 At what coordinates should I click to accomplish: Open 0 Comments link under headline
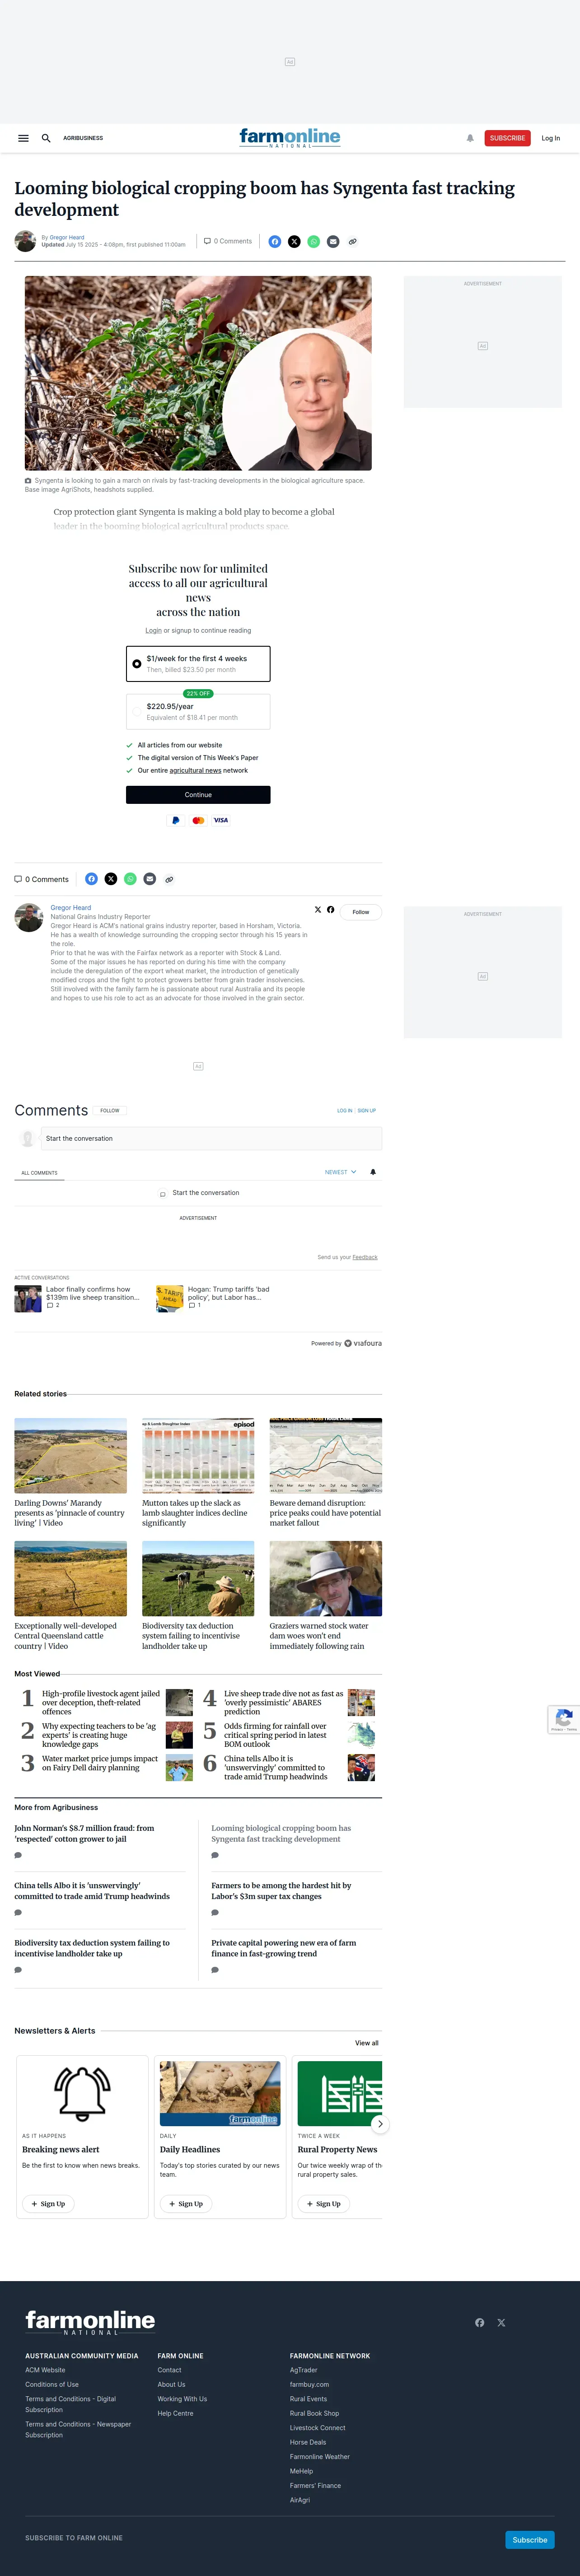[x=228, y=241]
